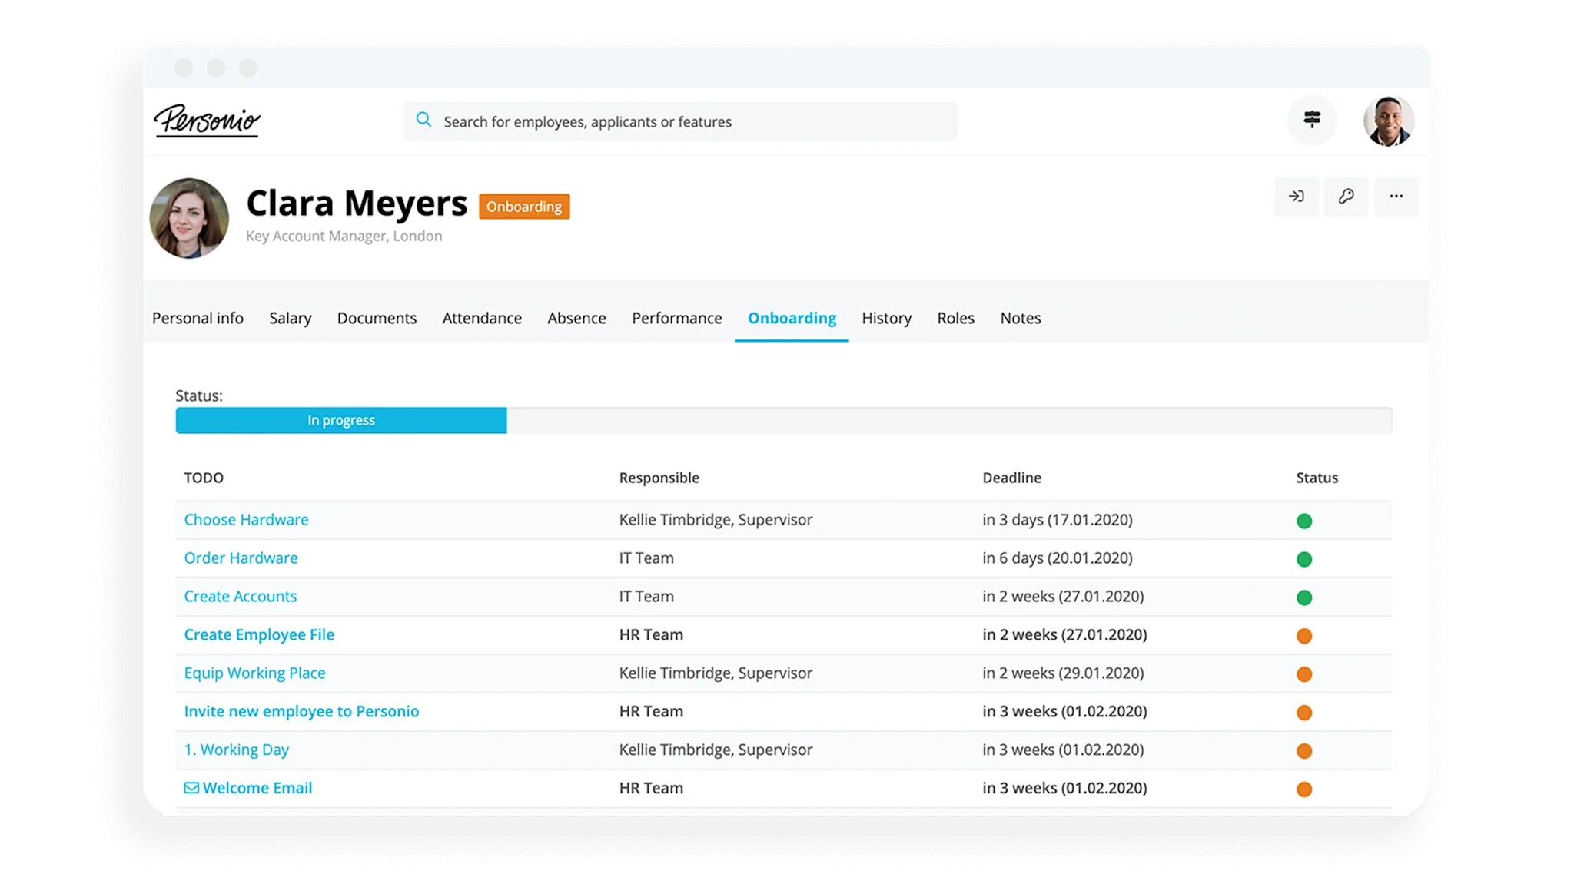Screen dimensions: 1574x877
Task: Switch to the Salary tab
Action: point(290,318)
